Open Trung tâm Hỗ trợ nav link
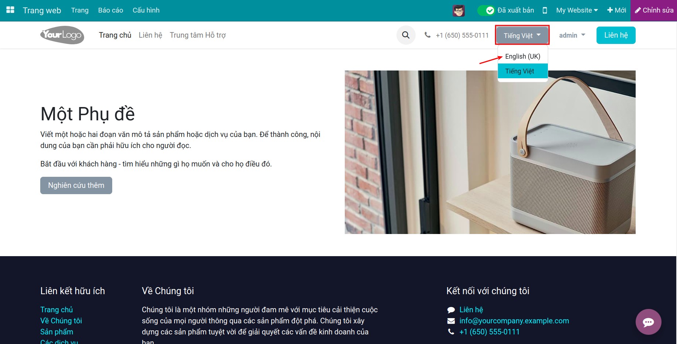The image size is (677, 344). click(x=198, y=35)
